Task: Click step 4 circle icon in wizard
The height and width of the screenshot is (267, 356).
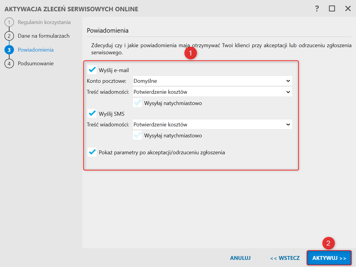Action: (9, 63)
